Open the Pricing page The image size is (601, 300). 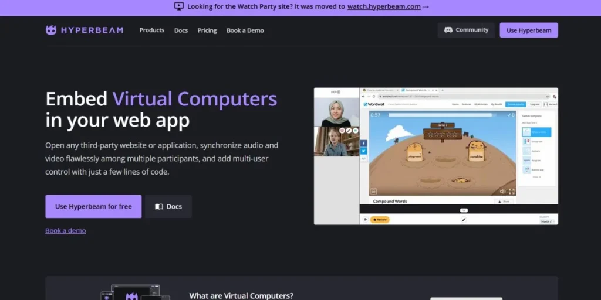[207, 30]
